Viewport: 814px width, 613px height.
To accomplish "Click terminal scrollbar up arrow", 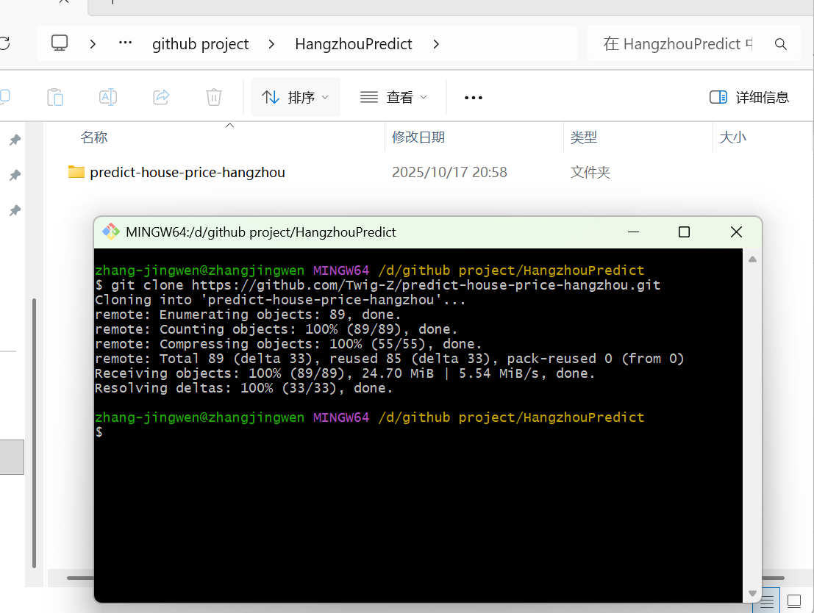I will [752, 259].
